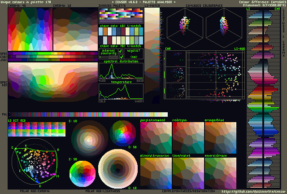The height and width of the screenshot is (194, 287).
Task: Click the 'close cols: 70% li-match' label
Action: [121, 46]
